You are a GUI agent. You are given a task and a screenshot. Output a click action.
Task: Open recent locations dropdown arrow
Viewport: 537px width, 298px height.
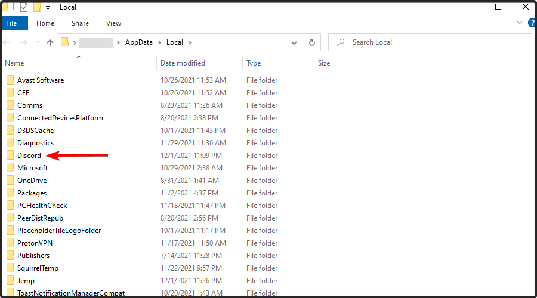click(38, 42)
